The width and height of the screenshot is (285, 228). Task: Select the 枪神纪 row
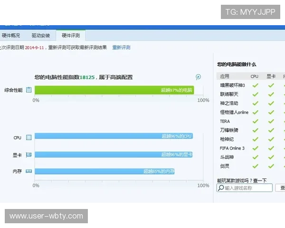[251, 139]
